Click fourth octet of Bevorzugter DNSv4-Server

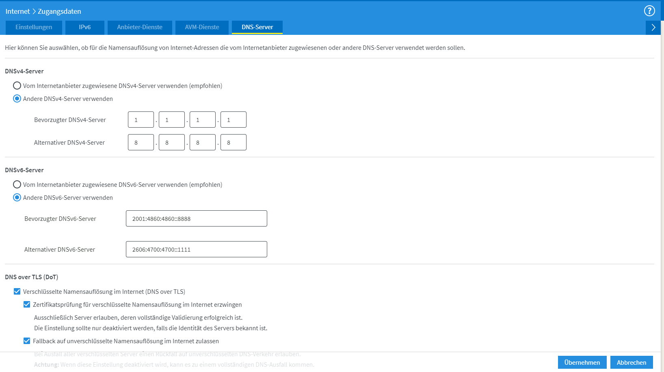tap(234, 120)
